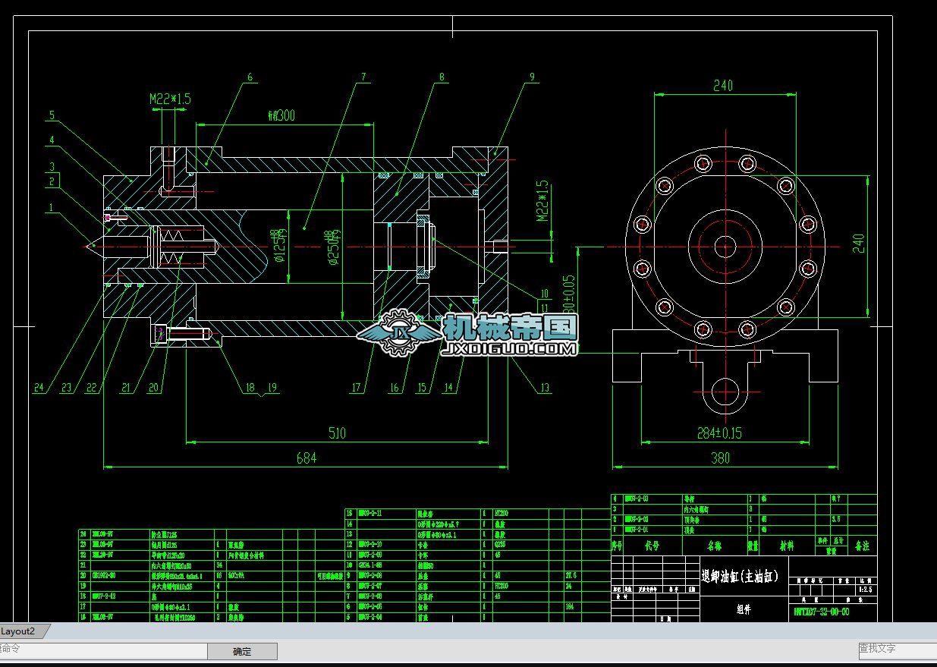Select the ø125 diameter dimension text
Image resolution: width=937 pixels, height=667 pixels.
click(x=280, y=246)
